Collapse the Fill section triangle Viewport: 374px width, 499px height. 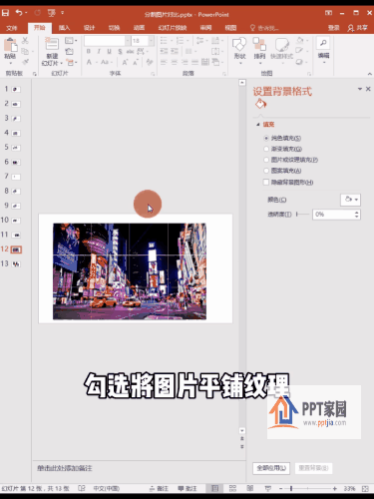pyautogui.click(x=257, y=125)
